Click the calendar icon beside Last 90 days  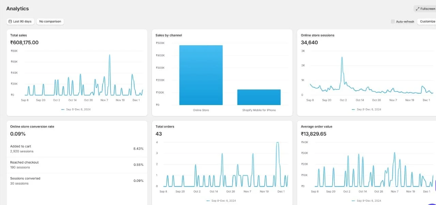pyautogui.click(x=10, y=21)
